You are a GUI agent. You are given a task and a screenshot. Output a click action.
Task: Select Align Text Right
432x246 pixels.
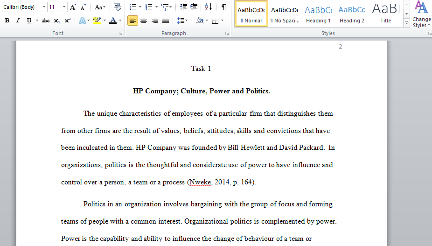pyautogui.click(x=155, y=21)
